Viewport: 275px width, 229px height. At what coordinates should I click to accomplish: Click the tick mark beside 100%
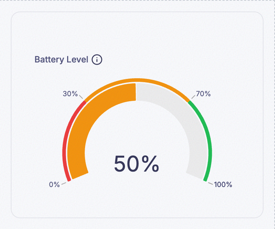(210, 183)
